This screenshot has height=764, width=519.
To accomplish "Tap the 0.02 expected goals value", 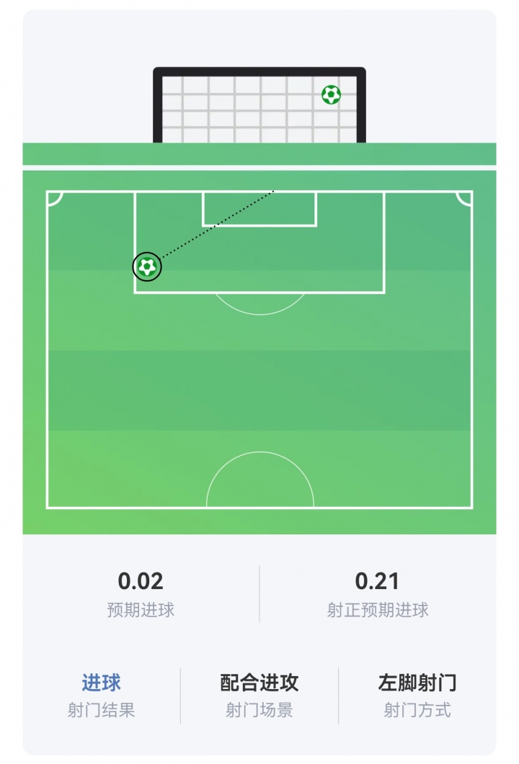I will coord(141,581).
